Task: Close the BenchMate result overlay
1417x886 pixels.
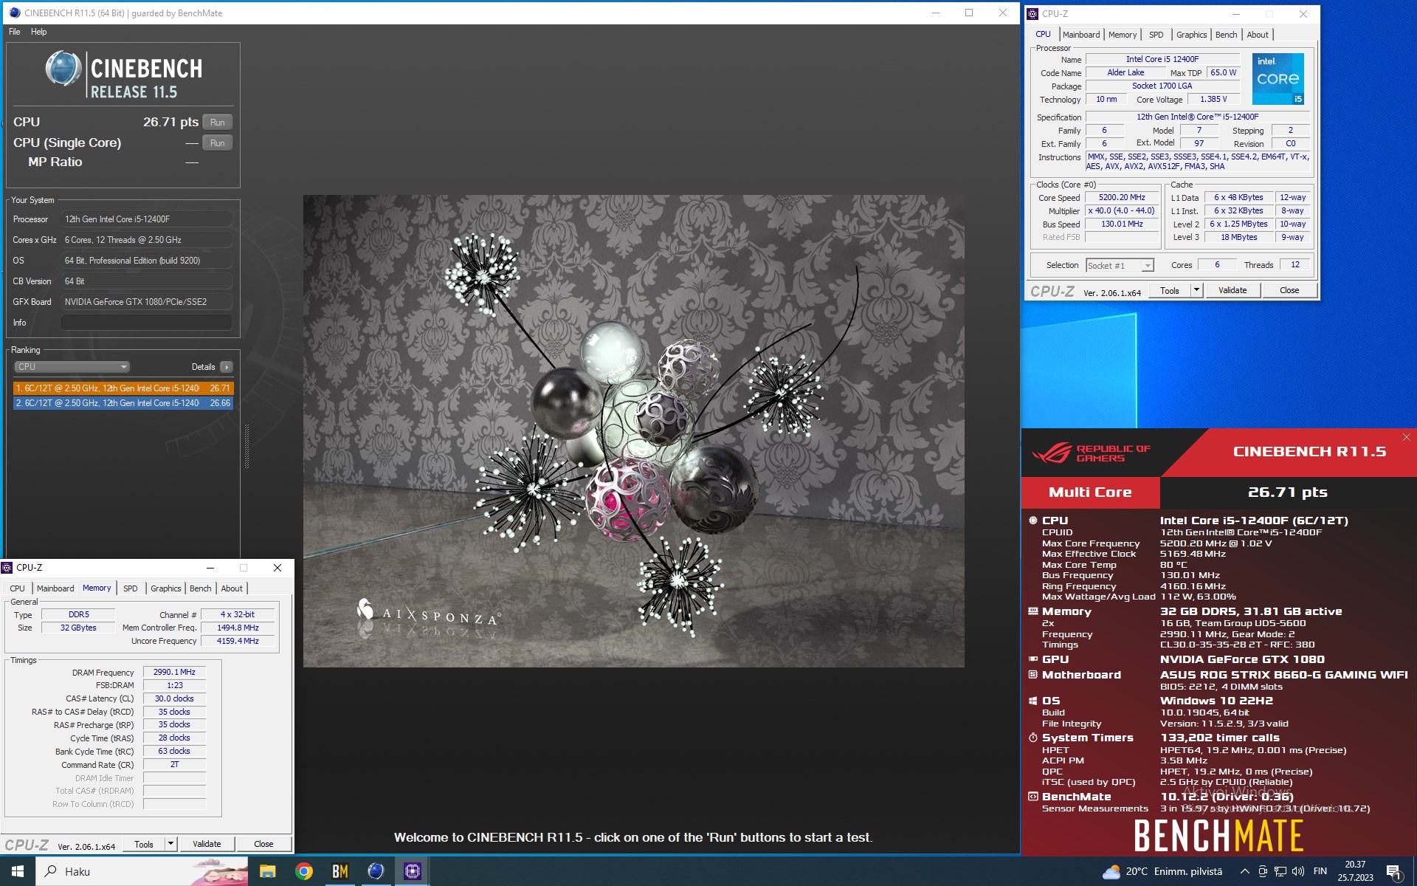Action: pos(1406,437)
